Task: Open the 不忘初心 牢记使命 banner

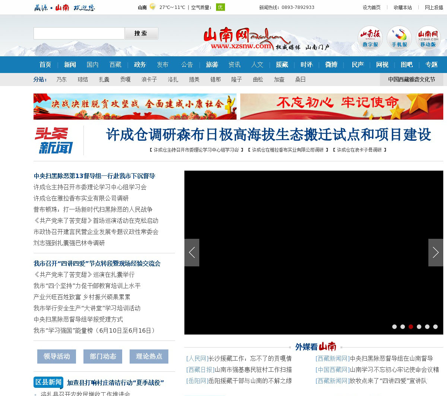Action: point(342,107)
